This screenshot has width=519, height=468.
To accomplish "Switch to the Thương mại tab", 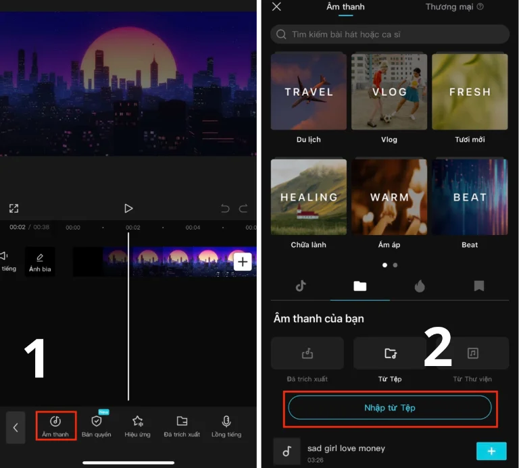I will [x=449, y=7].
